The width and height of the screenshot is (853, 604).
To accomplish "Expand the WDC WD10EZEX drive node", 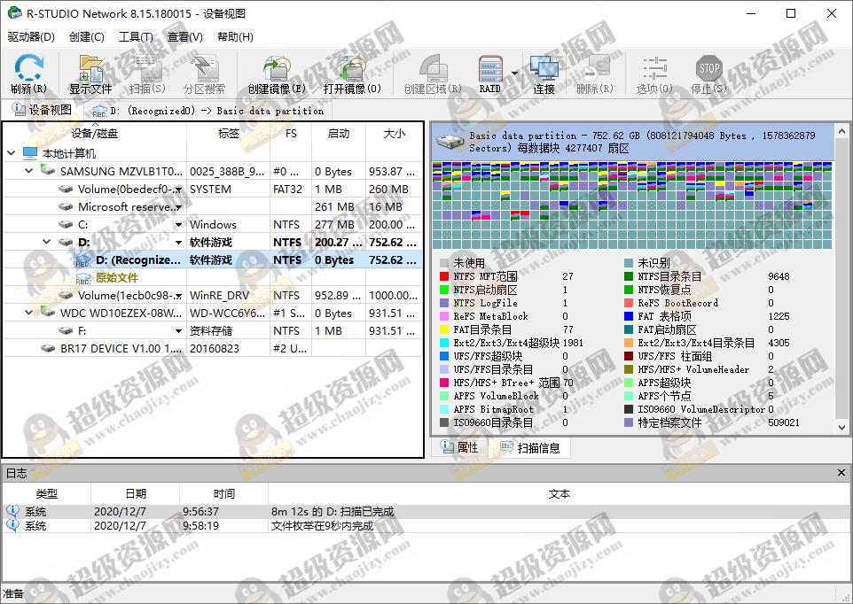I will tap(27, 313).
